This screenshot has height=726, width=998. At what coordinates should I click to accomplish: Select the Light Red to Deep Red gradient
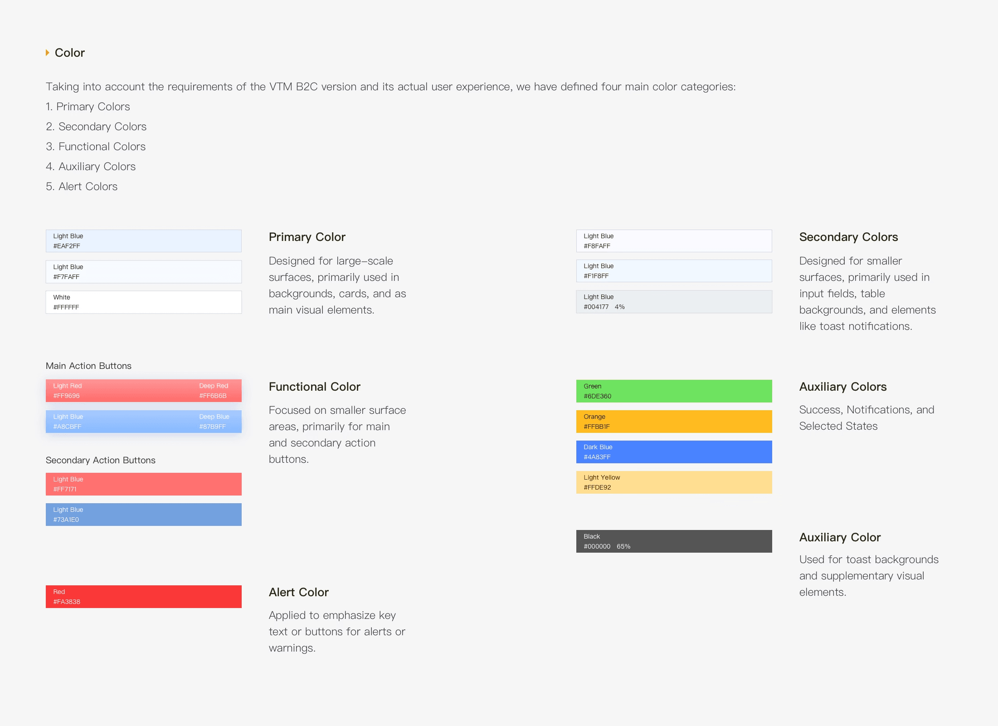click(143, 391)
